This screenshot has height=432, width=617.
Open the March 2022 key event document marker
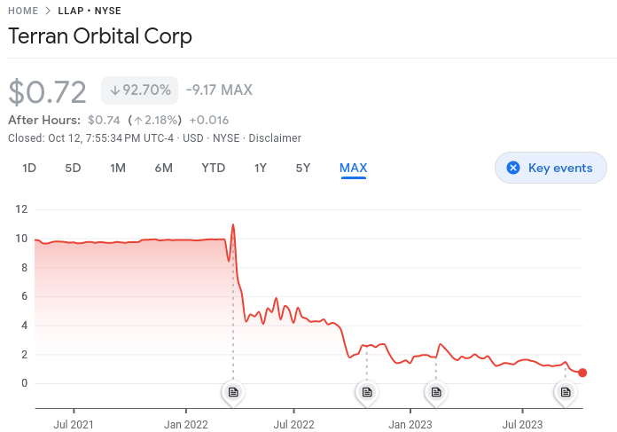click(233, 391)
